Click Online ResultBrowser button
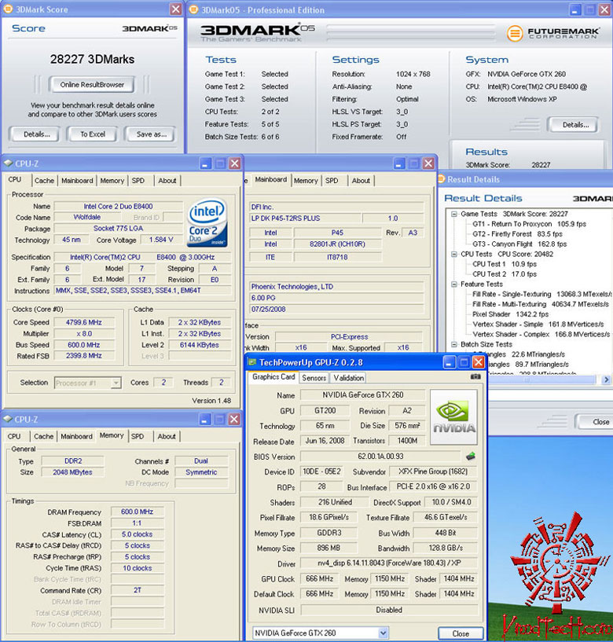 (x=92, y=85)
